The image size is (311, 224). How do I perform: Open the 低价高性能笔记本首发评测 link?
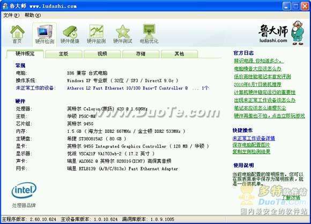point(262,77)
